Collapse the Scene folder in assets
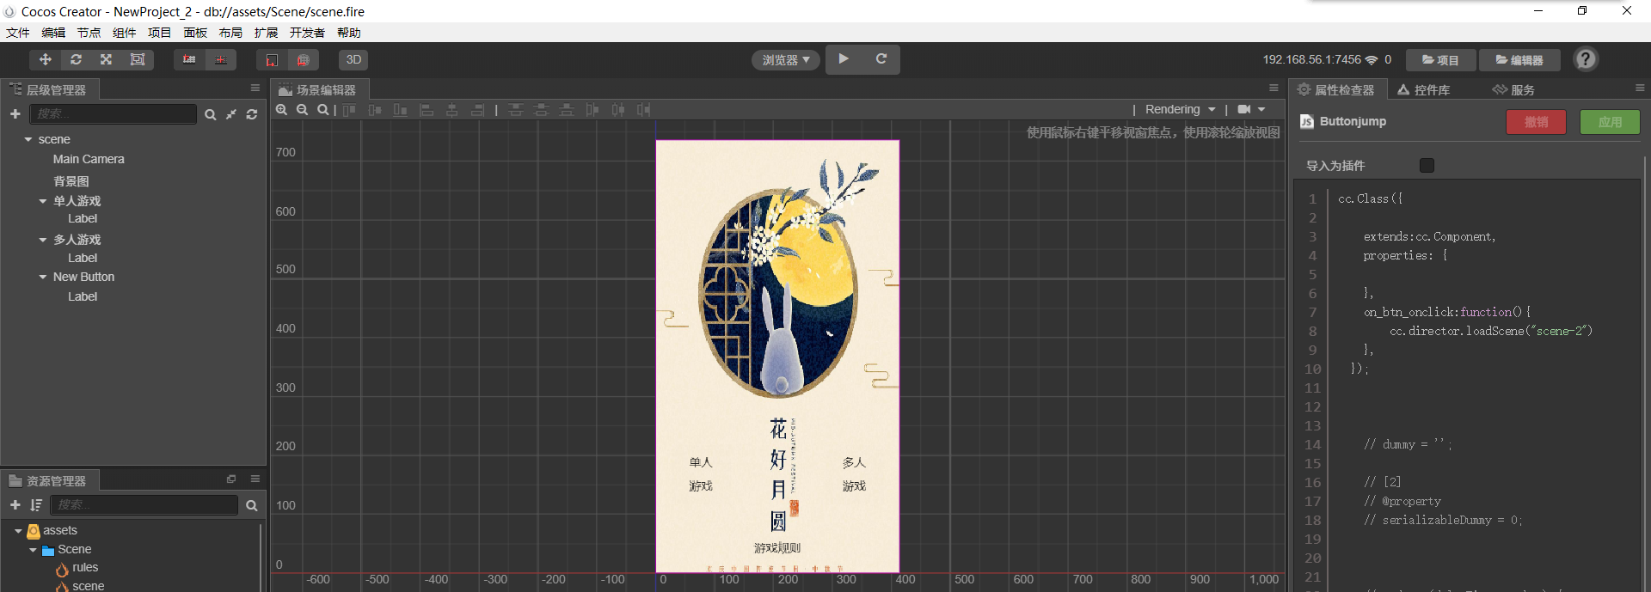This screenshot has width=1651, height=592. [33, 550]
